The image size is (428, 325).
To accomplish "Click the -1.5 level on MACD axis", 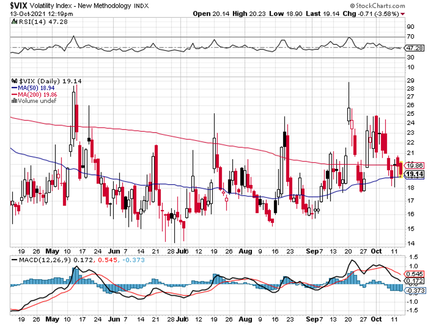I will [413, 310].
